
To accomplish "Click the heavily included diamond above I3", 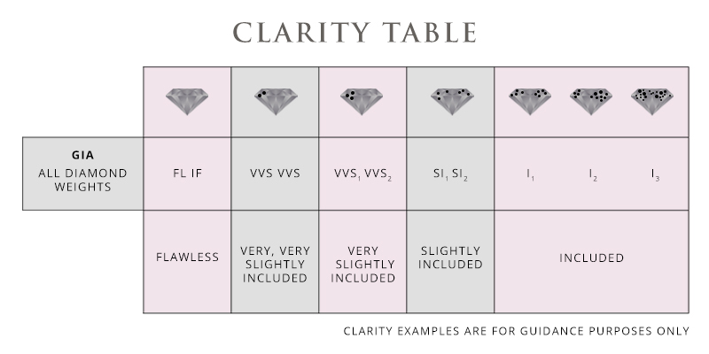I will point(653,101).
